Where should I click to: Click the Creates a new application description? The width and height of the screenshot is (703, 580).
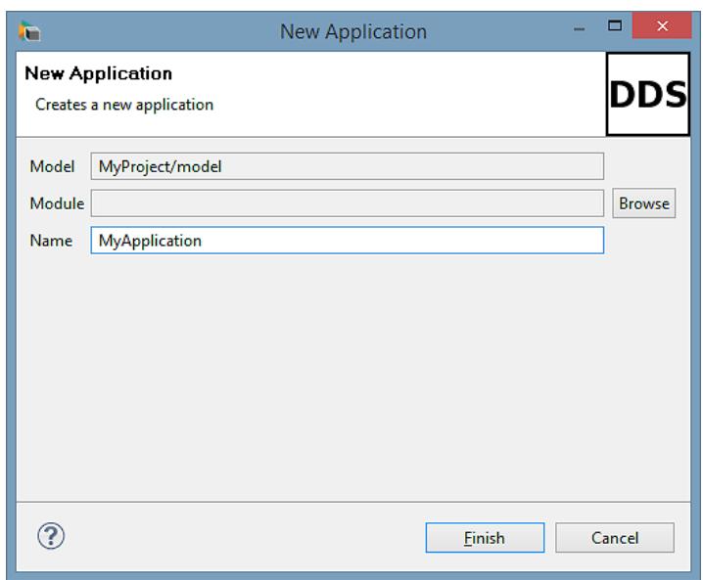(124, 105)
